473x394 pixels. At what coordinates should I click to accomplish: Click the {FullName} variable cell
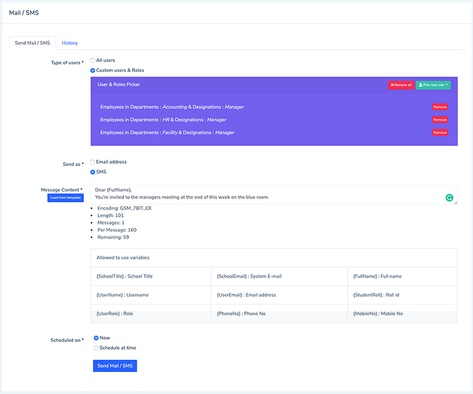402,276
